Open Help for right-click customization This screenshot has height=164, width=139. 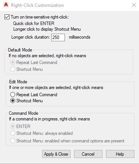120,154
